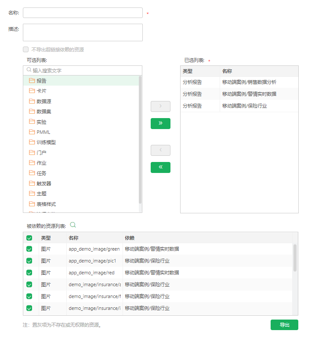Screen dimensions: 315x338
Task: Expand the 报告 folder in the tree
Action: click(42, 81)
